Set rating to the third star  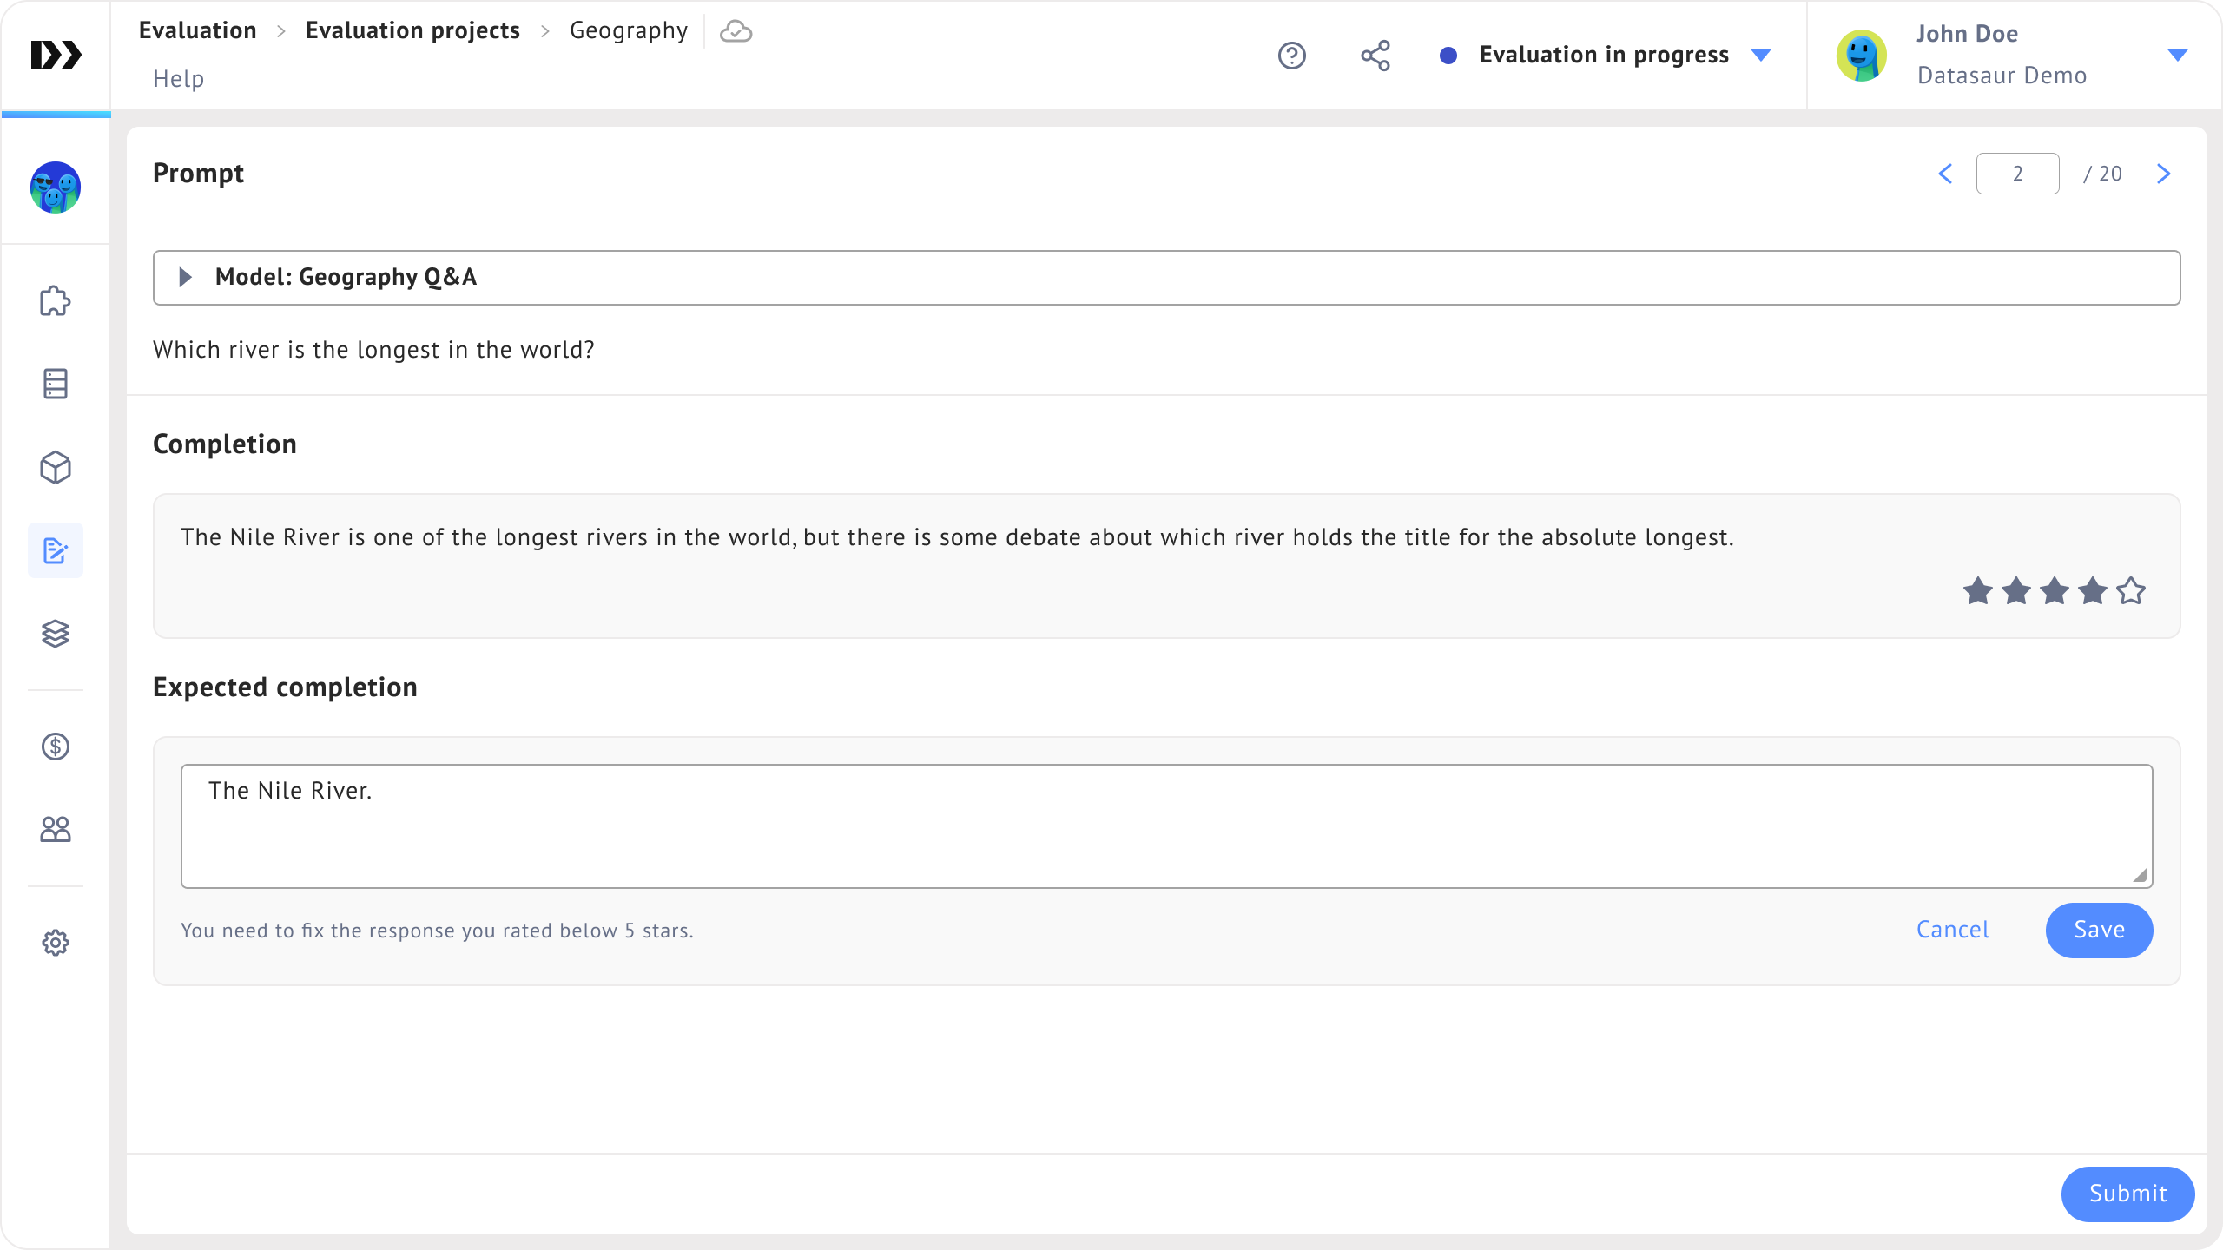click(2055, 591)
